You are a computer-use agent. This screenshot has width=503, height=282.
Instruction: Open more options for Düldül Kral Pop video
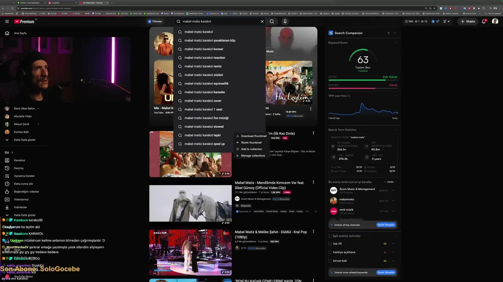click(x=313, y=231)
